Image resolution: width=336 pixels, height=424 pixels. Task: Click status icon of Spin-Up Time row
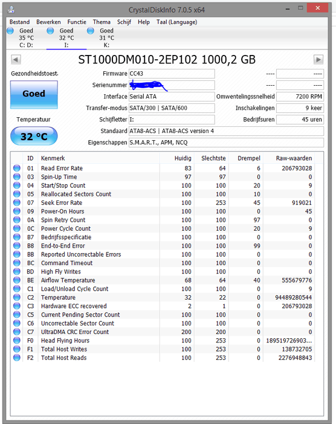[17, 176]
